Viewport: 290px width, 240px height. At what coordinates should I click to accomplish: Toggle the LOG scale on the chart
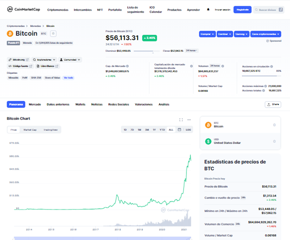pyautogui.click(x=188, y=130)
